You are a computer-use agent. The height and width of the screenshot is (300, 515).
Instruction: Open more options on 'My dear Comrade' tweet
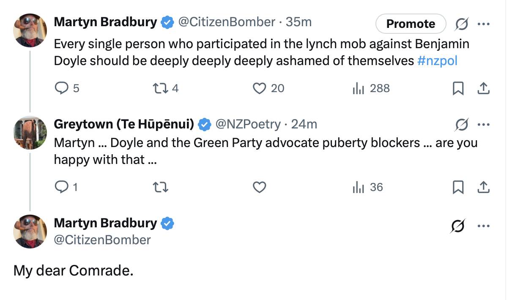pos(483,226)
